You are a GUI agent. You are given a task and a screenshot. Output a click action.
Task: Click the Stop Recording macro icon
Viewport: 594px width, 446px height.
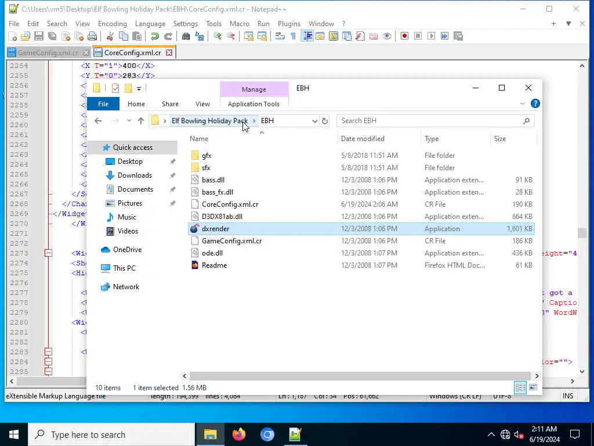pos(418,37)
